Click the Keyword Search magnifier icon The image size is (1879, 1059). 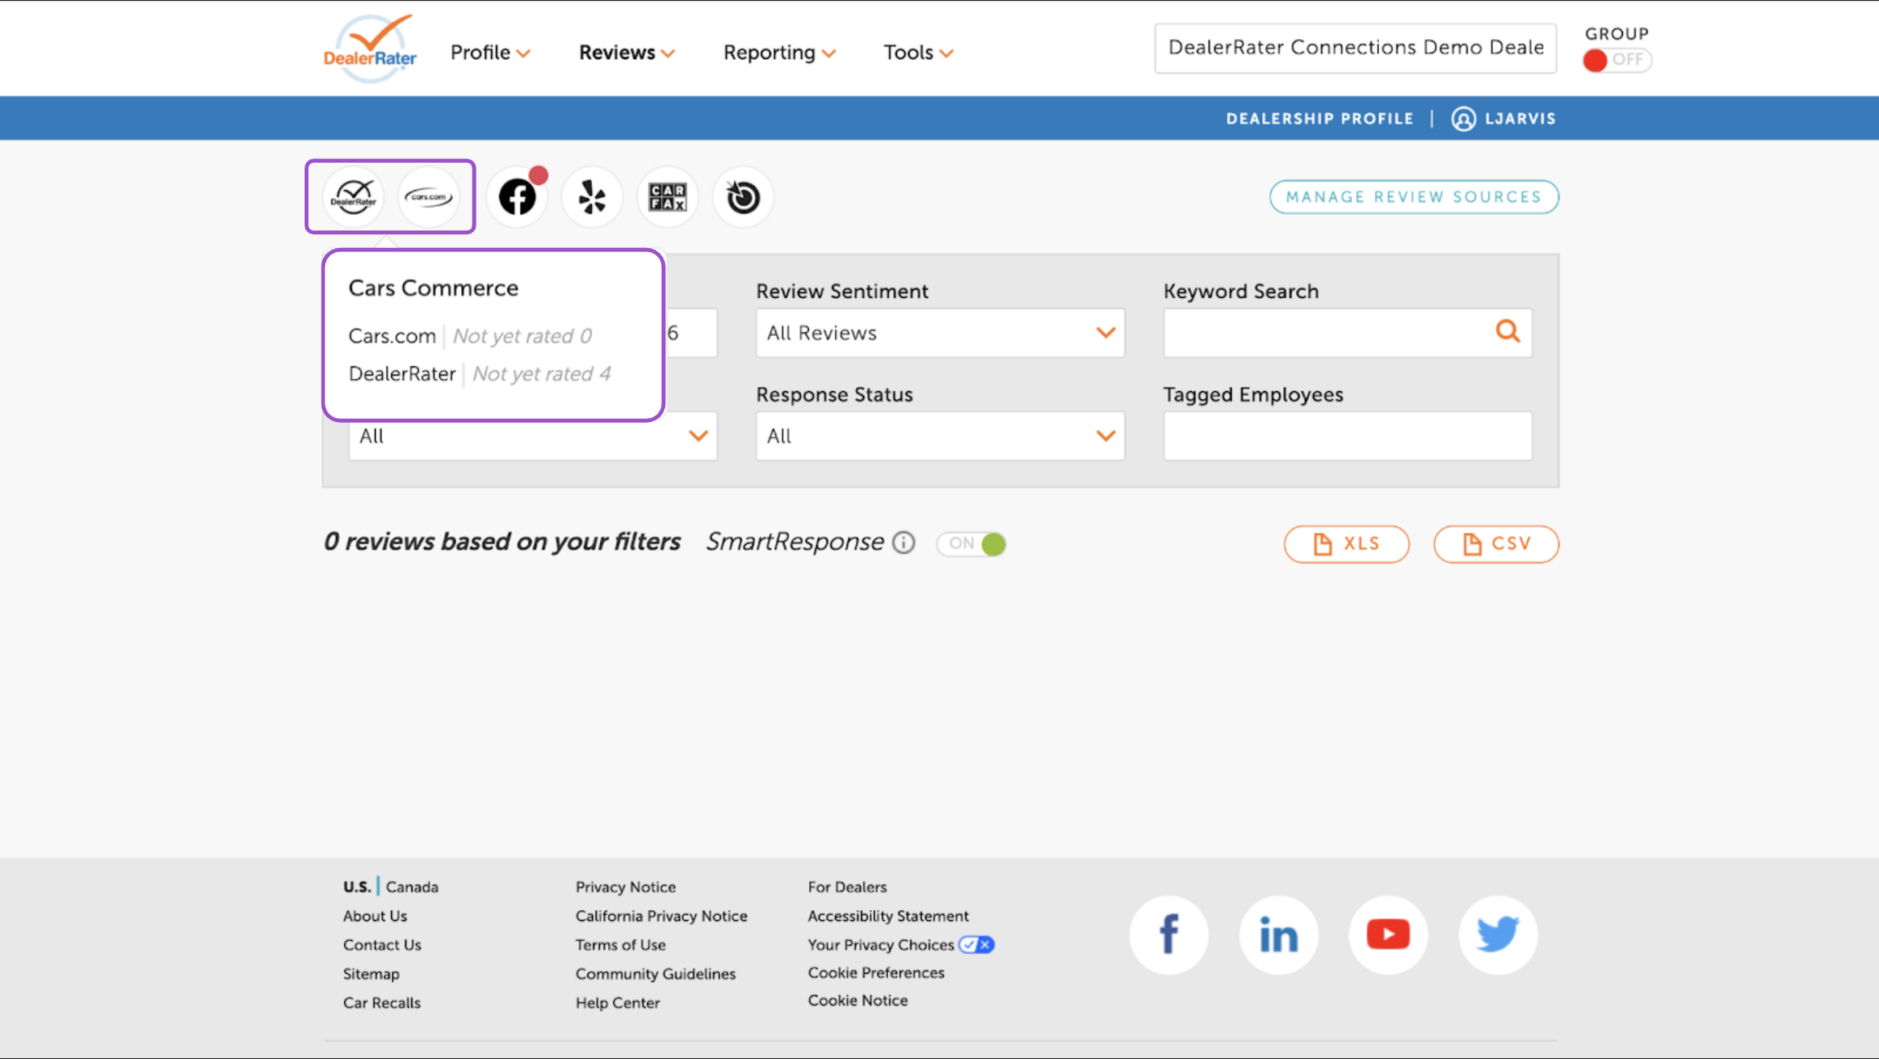(1508, 332)
